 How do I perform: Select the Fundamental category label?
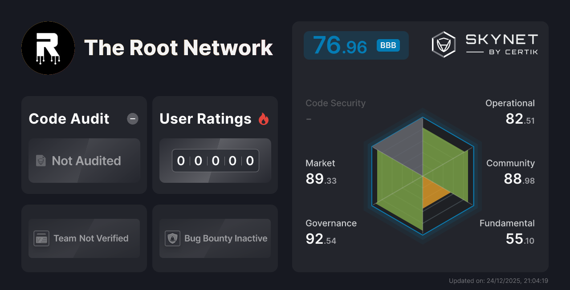tap(507, 223)
